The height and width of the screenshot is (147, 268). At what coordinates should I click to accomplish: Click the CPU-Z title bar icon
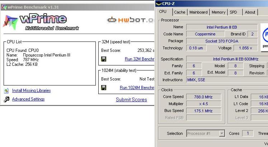coord(159,4)
